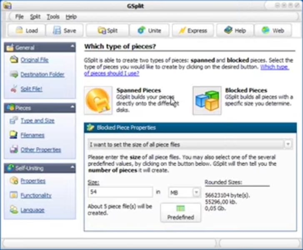Click the Size input field
Viewport: 303px width, 250px height.
coord(120,192)
